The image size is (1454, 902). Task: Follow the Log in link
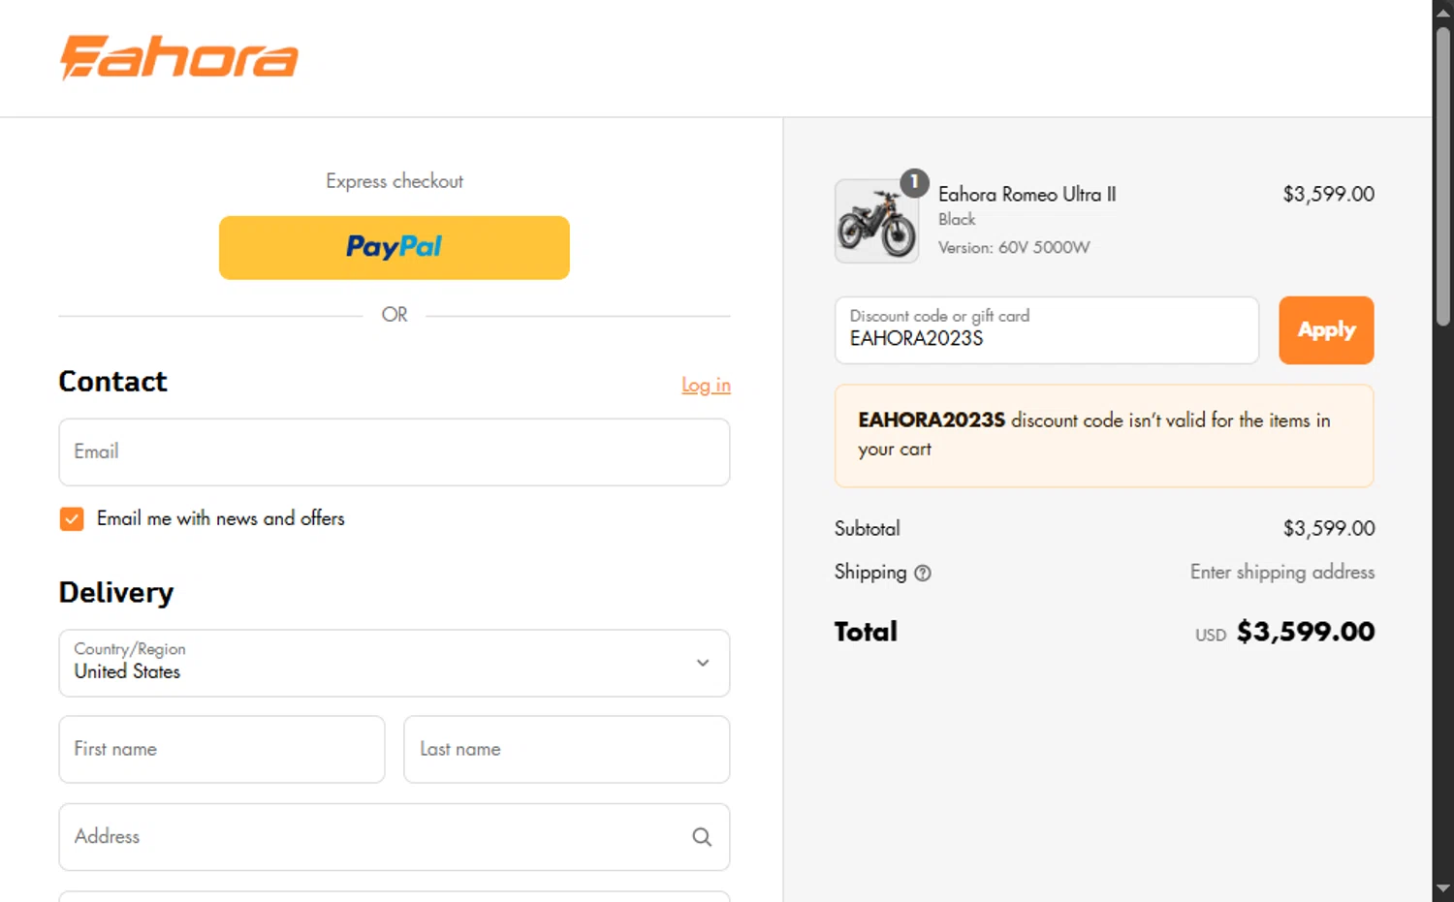coord(706,385)
